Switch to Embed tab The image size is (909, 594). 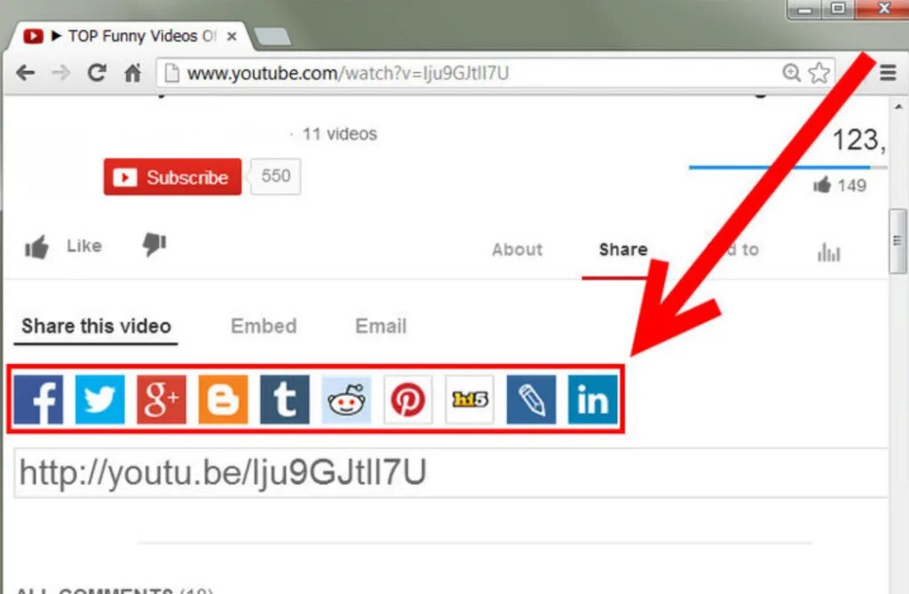point(264,326)
